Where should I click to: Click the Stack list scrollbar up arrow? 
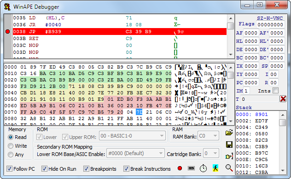click(283, 115)
